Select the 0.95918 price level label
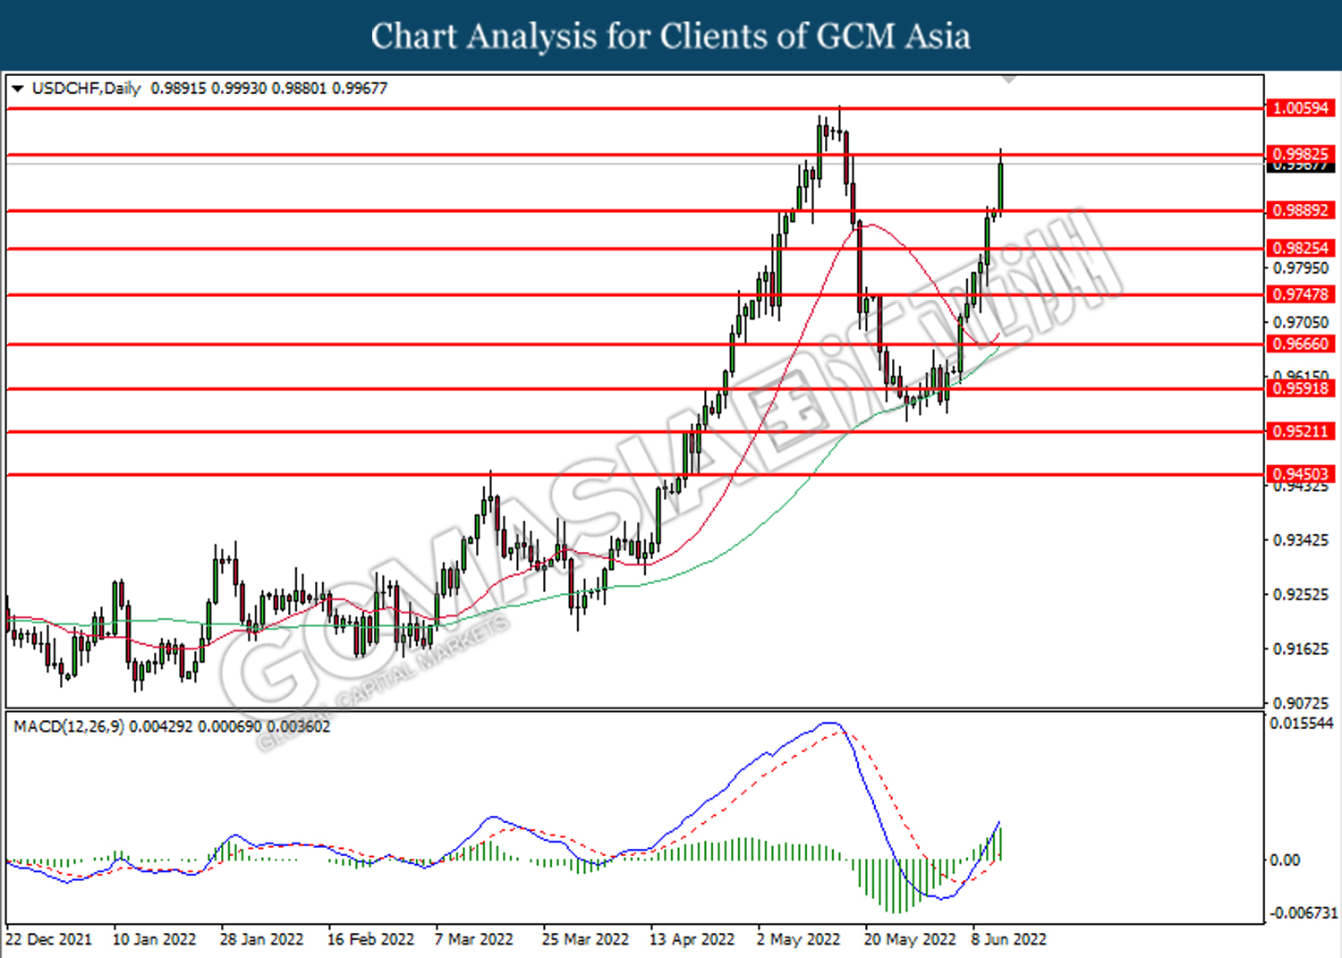 tap(1301, 388)
